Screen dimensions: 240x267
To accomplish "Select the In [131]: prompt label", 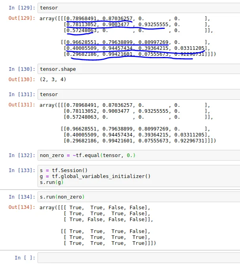I will click(x=22, y=94).
